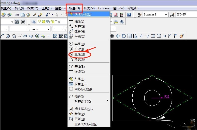Click the Undo arrow icon

coord(48,15)
